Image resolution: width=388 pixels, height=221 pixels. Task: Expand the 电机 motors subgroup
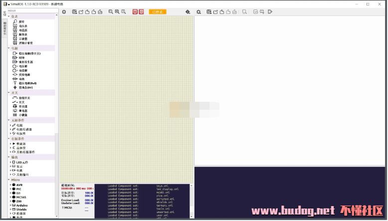click(x=10, y=171)
